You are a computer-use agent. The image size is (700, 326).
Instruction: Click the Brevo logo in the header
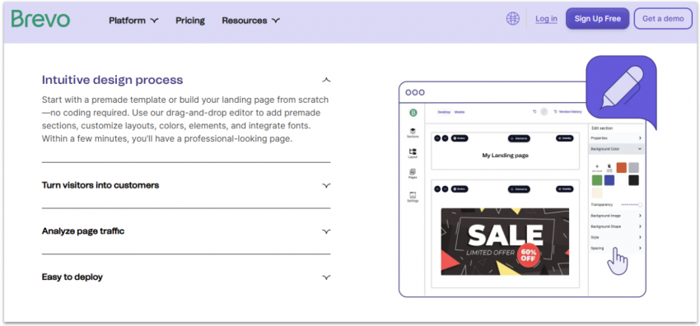tap(40, 19)
